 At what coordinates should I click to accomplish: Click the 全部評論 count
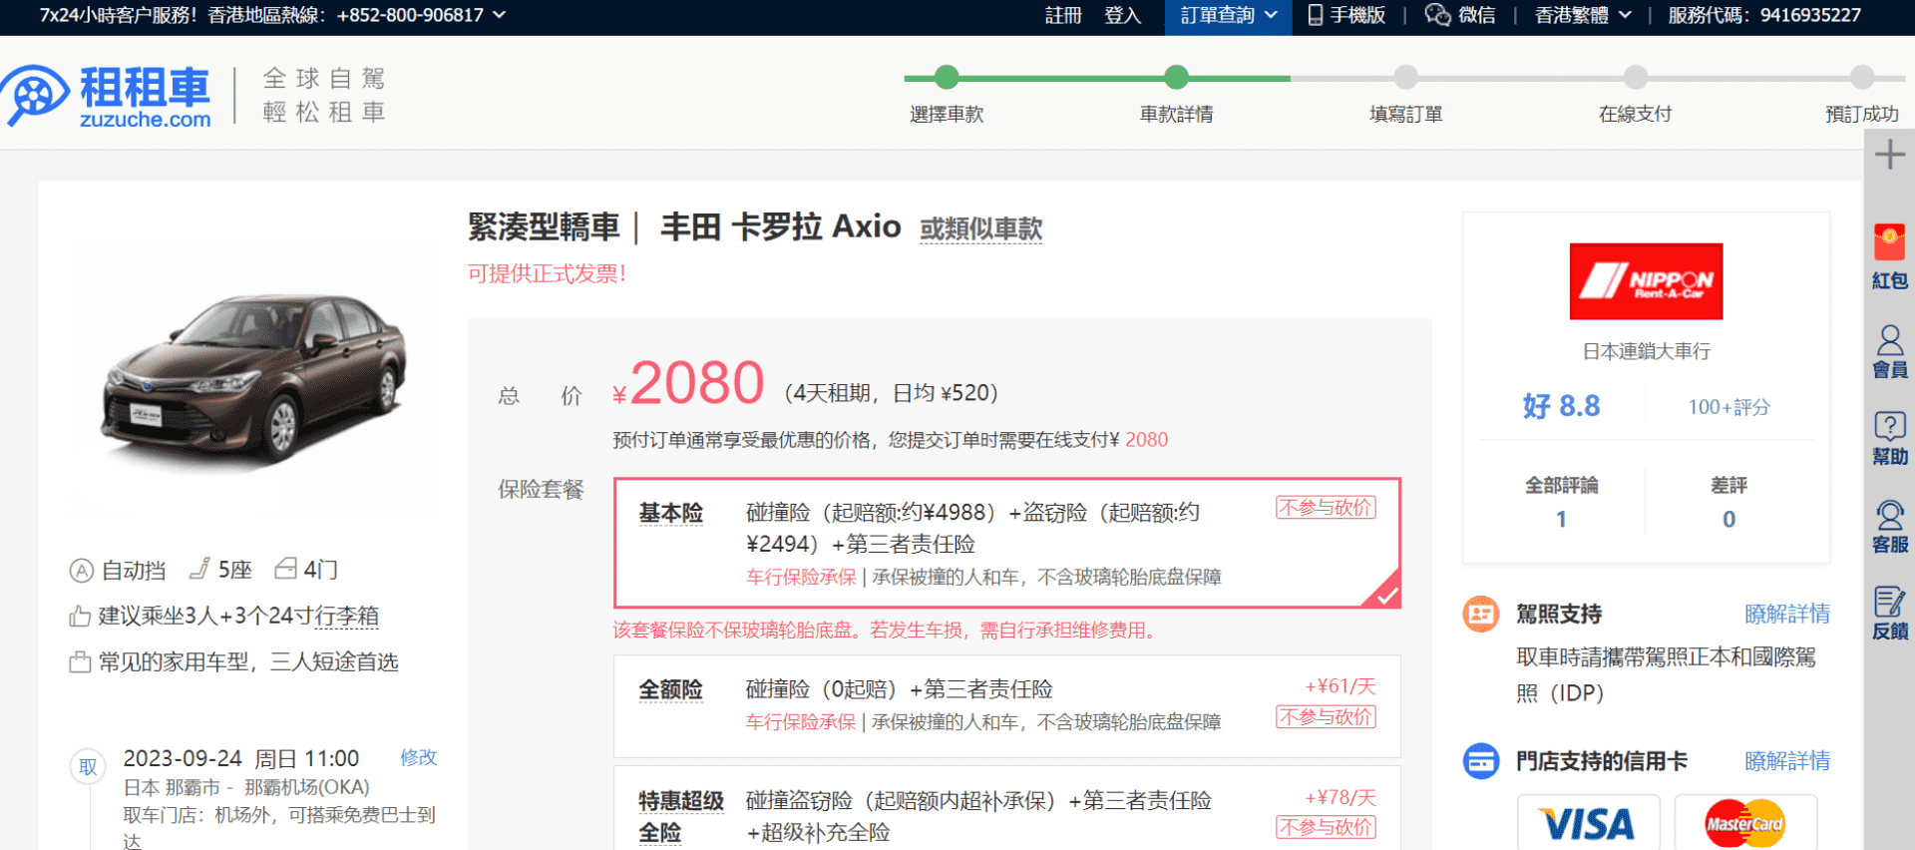tap(1561, 519)
